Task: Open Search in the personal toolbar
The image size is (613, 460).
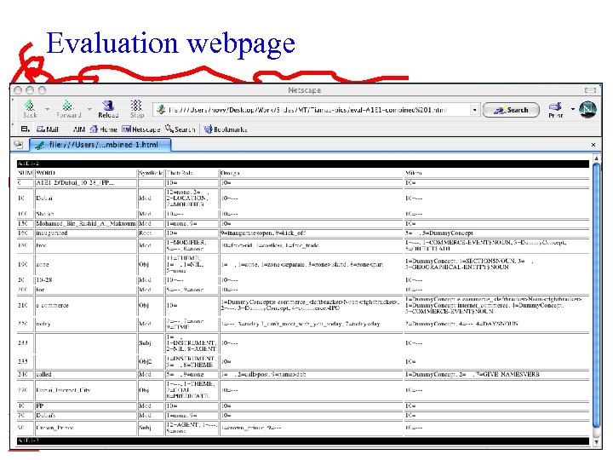Action: 180,129
